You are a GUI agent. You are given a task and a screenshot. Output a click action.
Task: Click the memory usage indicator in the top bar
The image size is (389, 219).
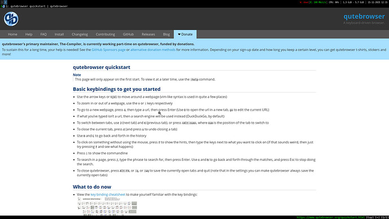[353, 2]
